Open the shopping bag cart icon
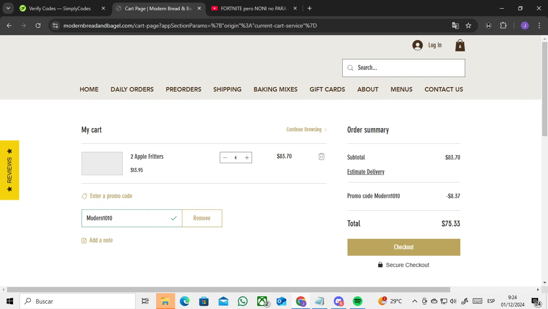 click(x=460, y=45)
